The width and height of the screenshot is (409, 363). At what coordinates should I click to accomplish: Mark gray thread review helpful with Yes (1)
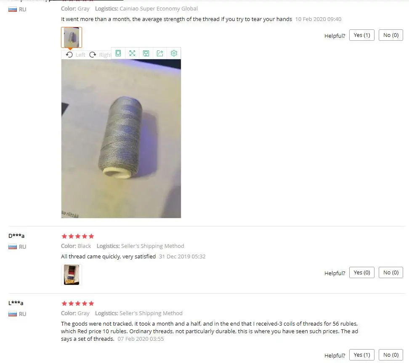(x=361, y=35)
